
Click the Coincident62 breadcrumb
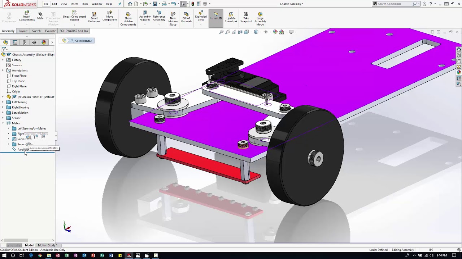tap(83, 41)
